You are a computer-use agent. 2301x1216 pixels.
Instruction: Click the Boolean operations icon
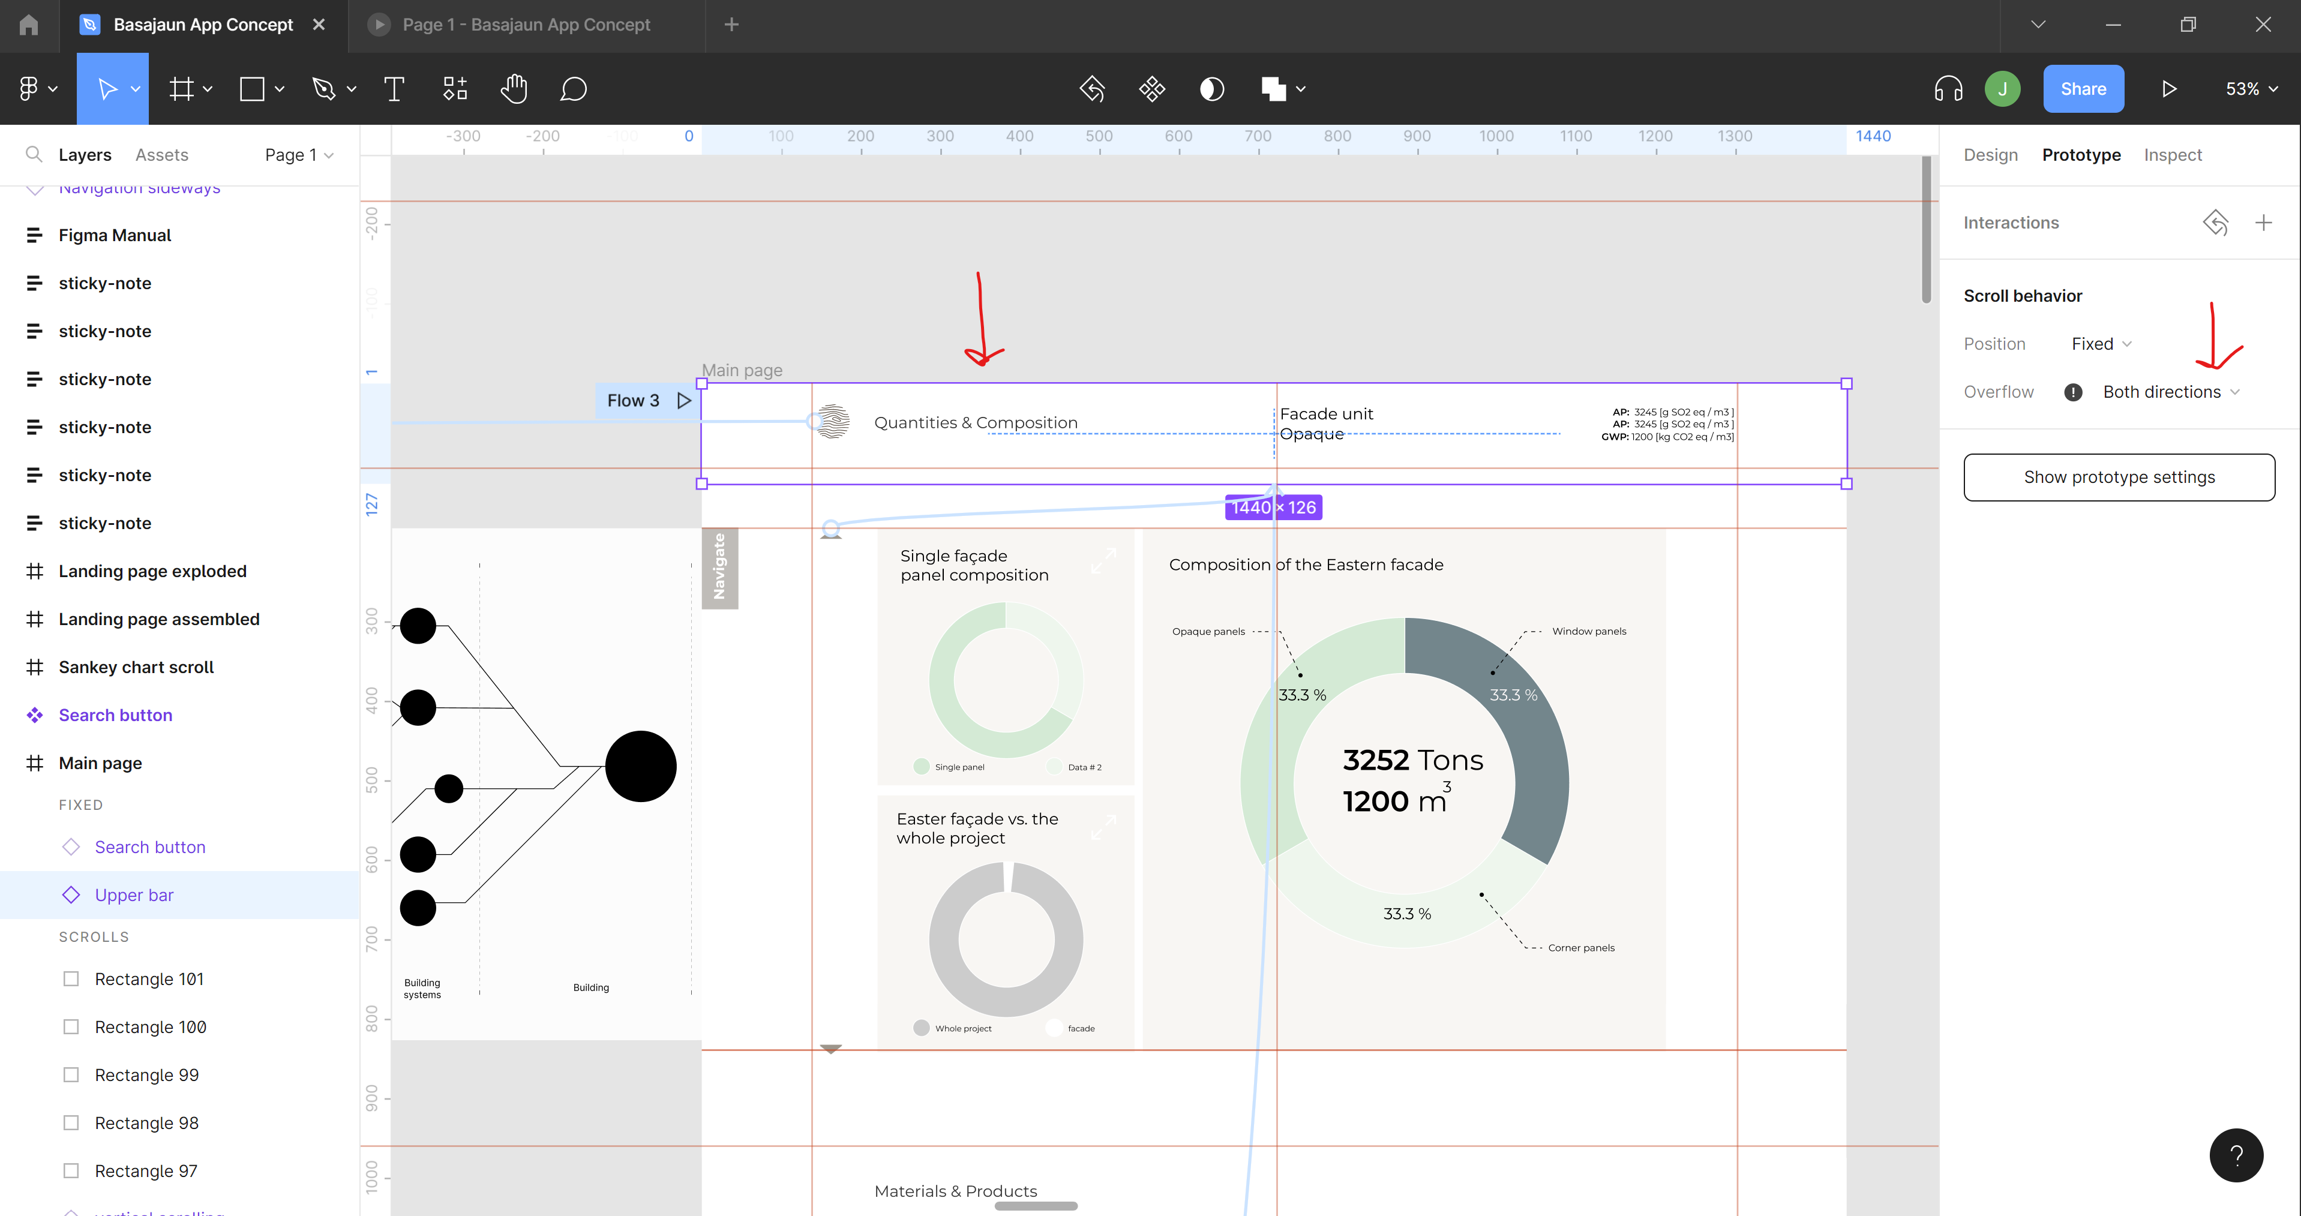(x=1274, y=88)
